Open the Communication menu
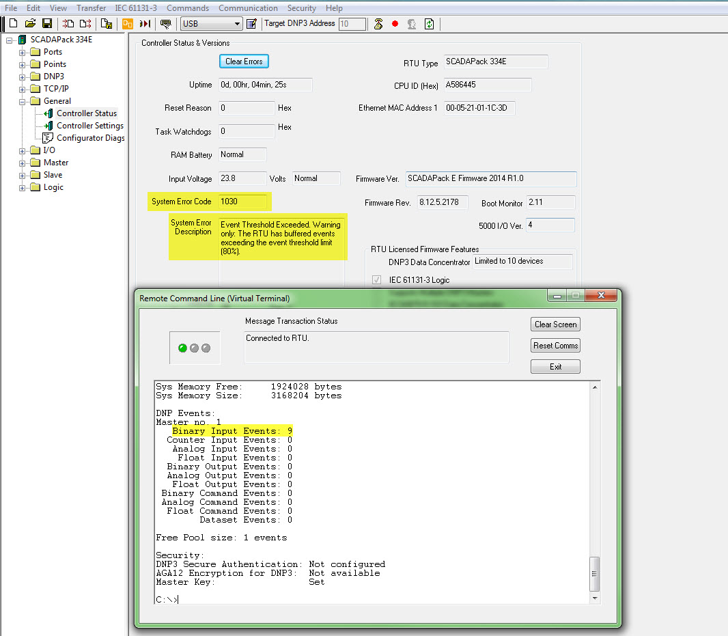 248,8
